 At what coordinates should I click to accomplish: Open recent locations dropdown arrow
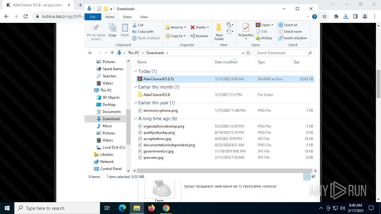click(x=106, y=53)
